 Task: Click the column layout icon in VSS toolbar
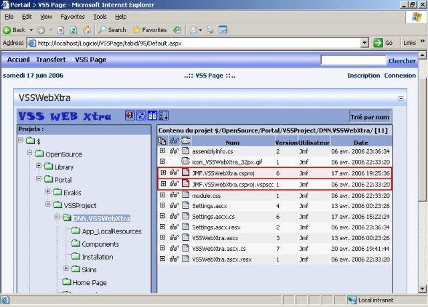[x=152, y=116]
